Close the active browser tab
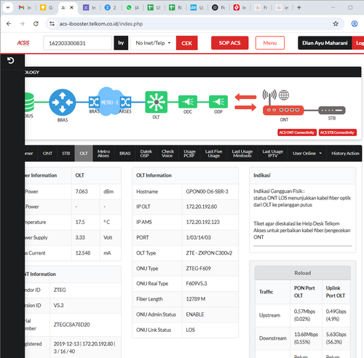This screenshot has width=364, height=358. pos(71,7)
